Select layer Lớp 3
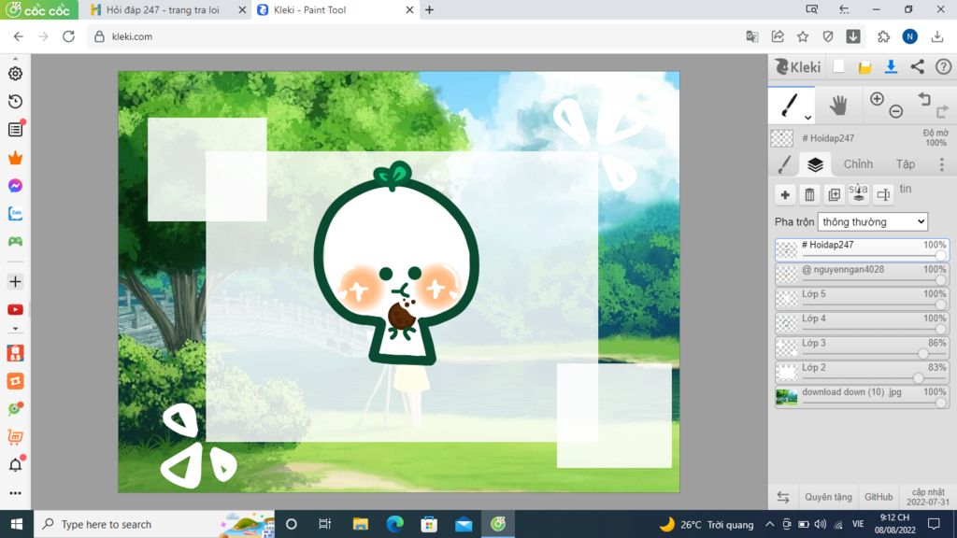957x538 pixels. [x=862, y=347]
